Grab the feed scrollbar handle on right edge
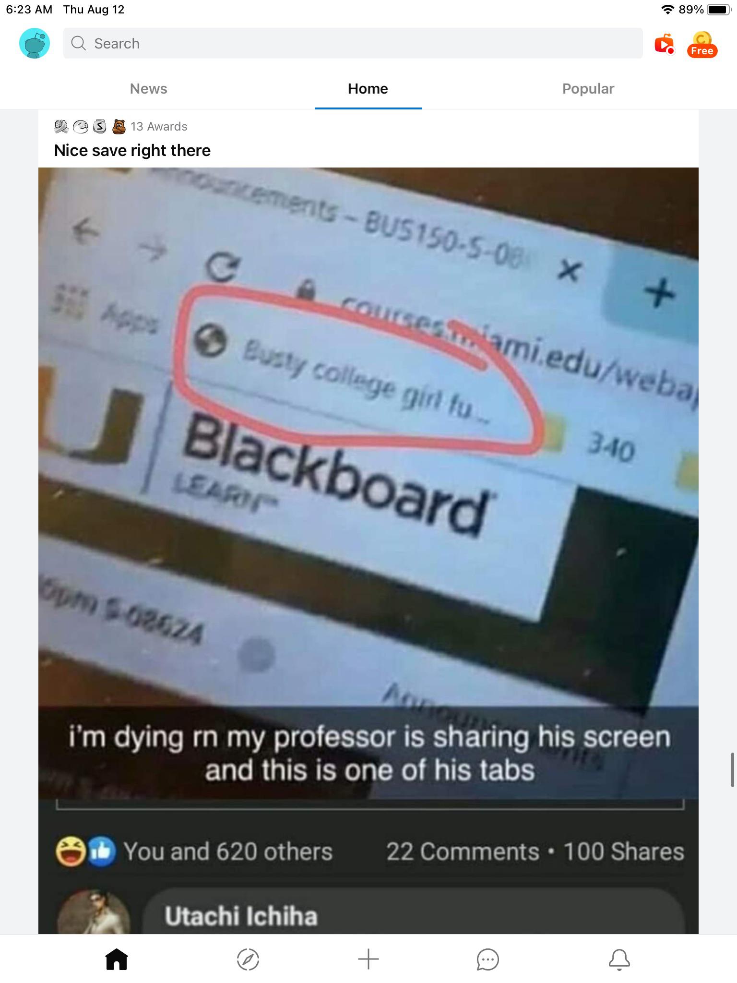The height and width of the screenshot is (983, 737). pyautogui.click(x=732, y=770)
